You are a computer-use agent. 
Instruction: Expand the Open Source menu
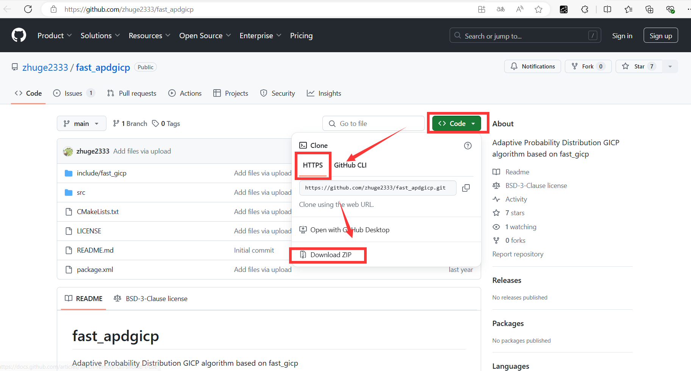click(205, 36)
